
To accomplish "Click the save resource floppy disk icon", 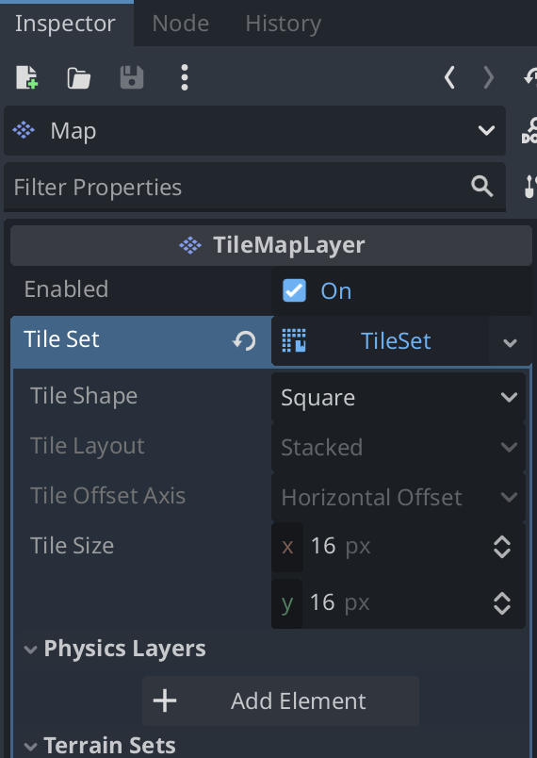I will (x=132, y=77).
